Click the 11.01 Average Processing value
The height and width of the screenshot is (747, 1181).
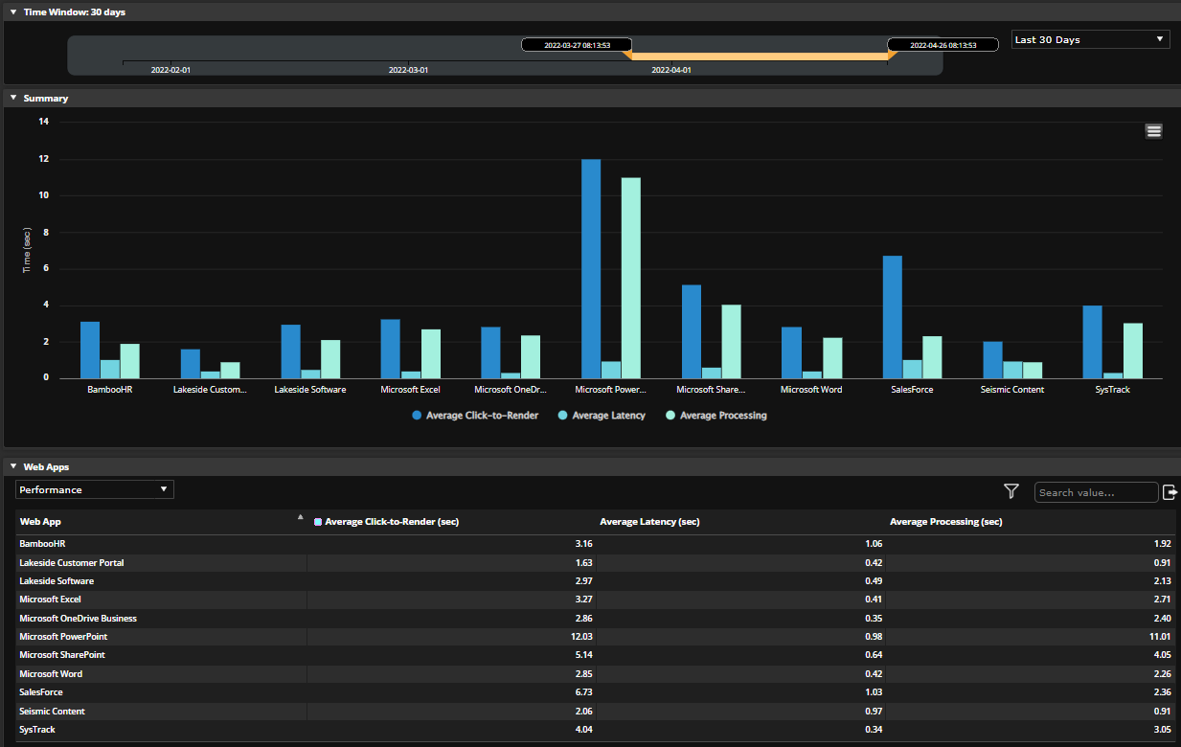pyautogui.click(x=1160, y=637)
